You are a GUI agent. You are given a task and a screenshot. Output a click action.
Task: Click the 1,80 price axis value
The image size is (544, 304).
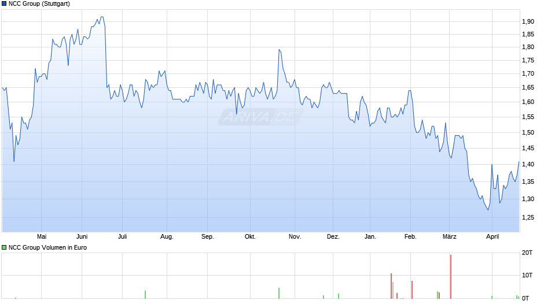[528, 47]
